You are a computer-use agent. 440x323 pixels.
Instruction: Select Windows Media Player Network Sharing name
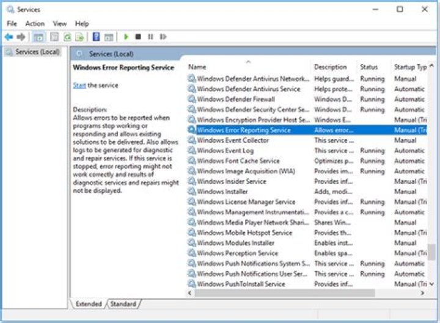click(252, 222)
